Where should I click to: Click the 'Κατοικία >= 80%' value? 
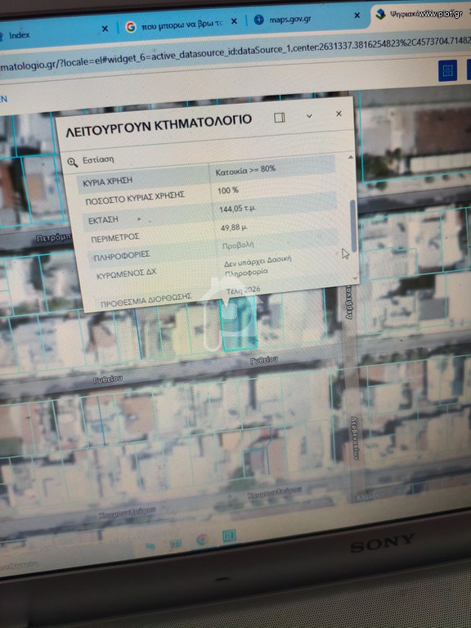pos(245,171)
